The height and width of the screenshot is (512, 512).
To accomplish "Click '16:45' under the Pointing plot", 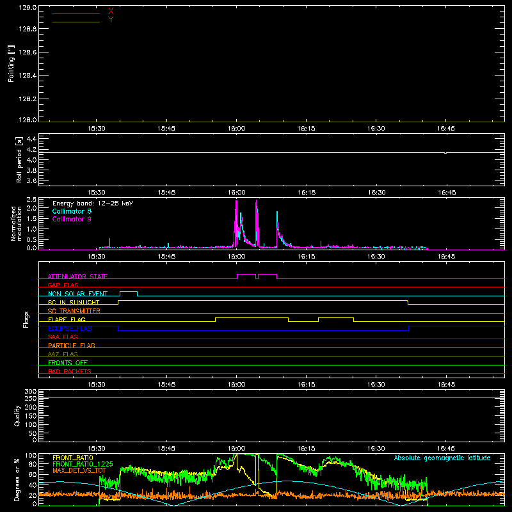I will click(x=445, y=129).
